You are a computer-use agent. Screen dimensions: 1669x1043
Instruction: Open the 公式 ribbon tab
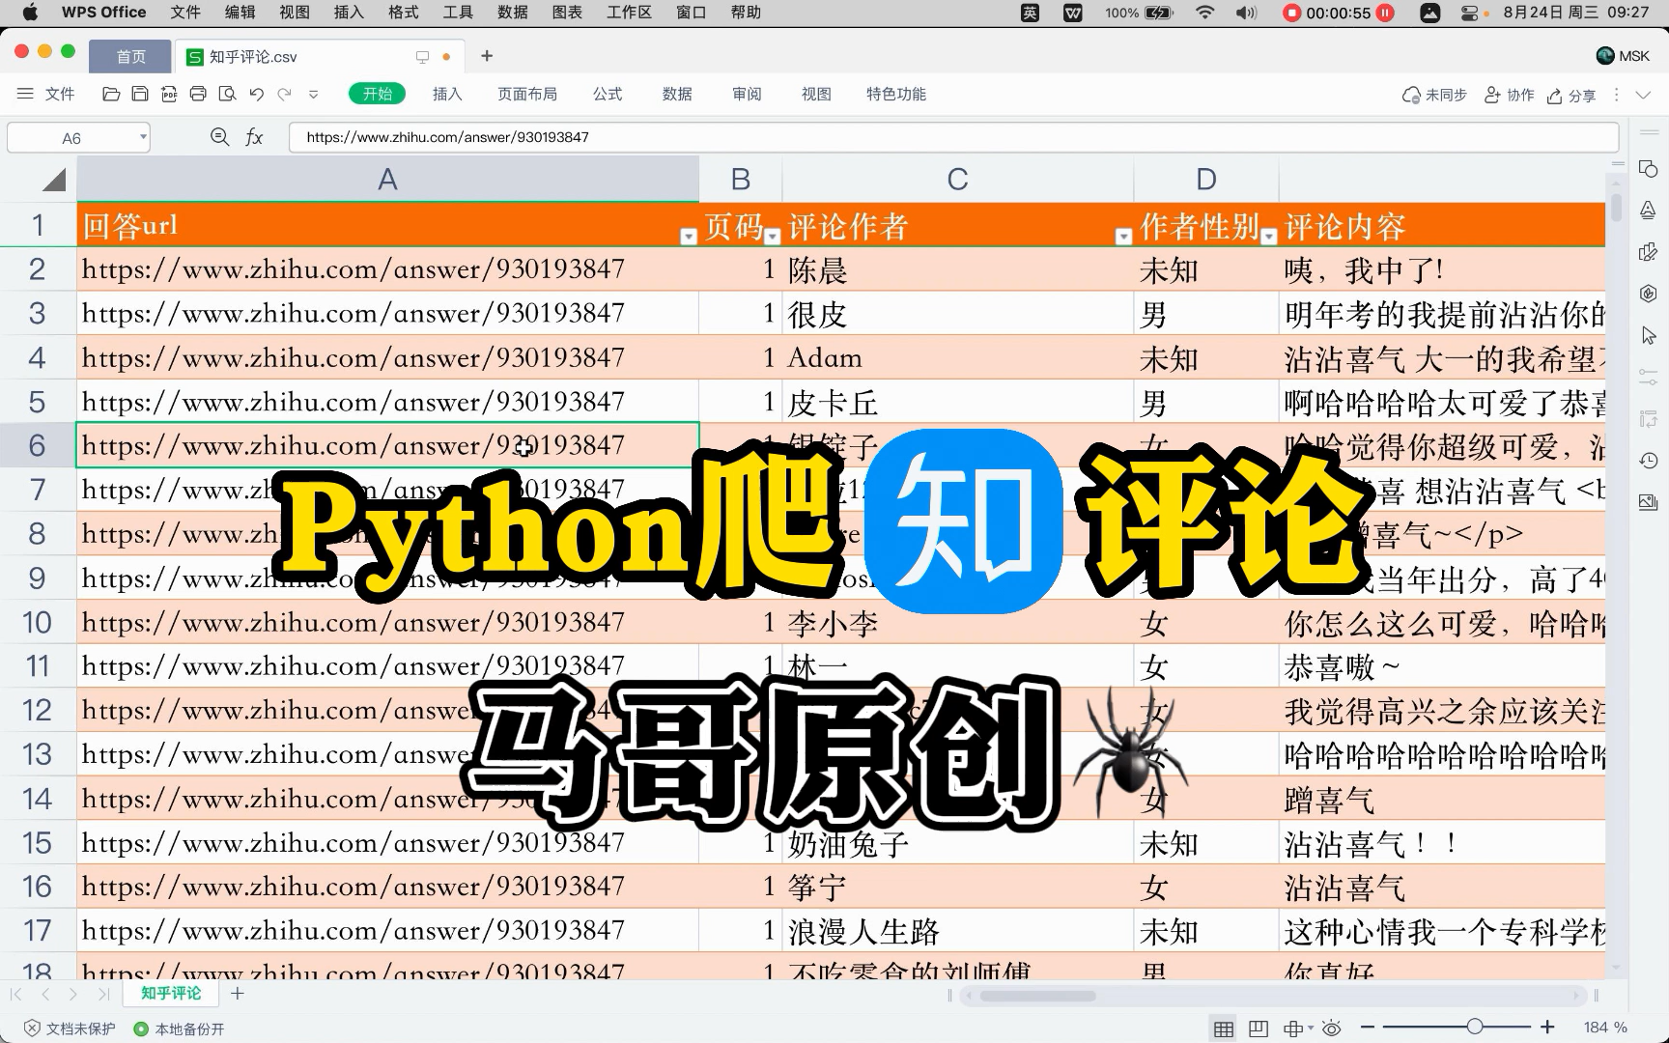608,94
